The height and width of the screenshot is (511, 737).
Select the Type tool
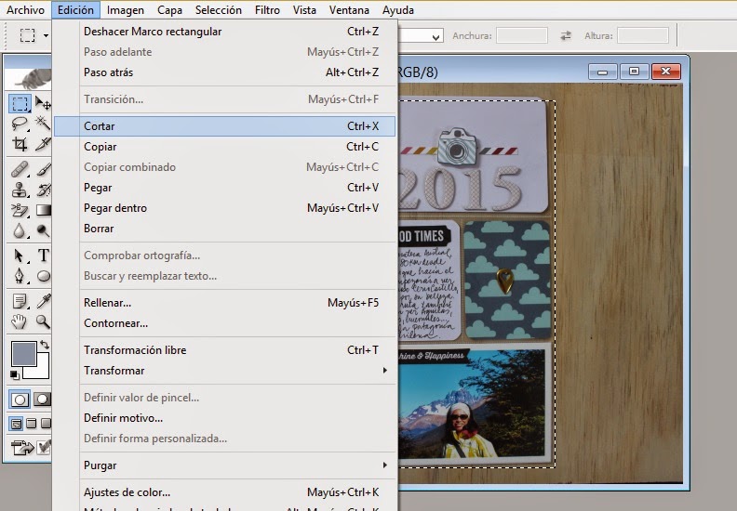(43, 255)
